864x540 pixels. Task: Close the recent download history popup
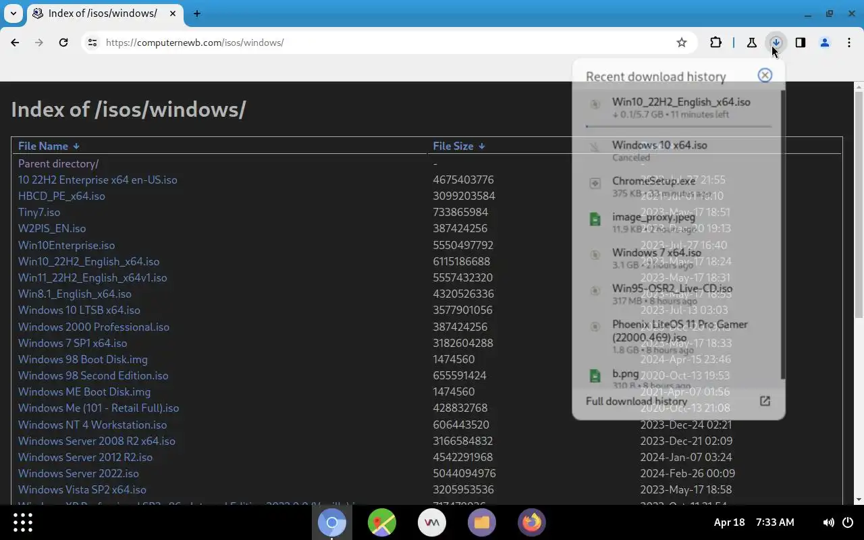click(x=765, y=75)
